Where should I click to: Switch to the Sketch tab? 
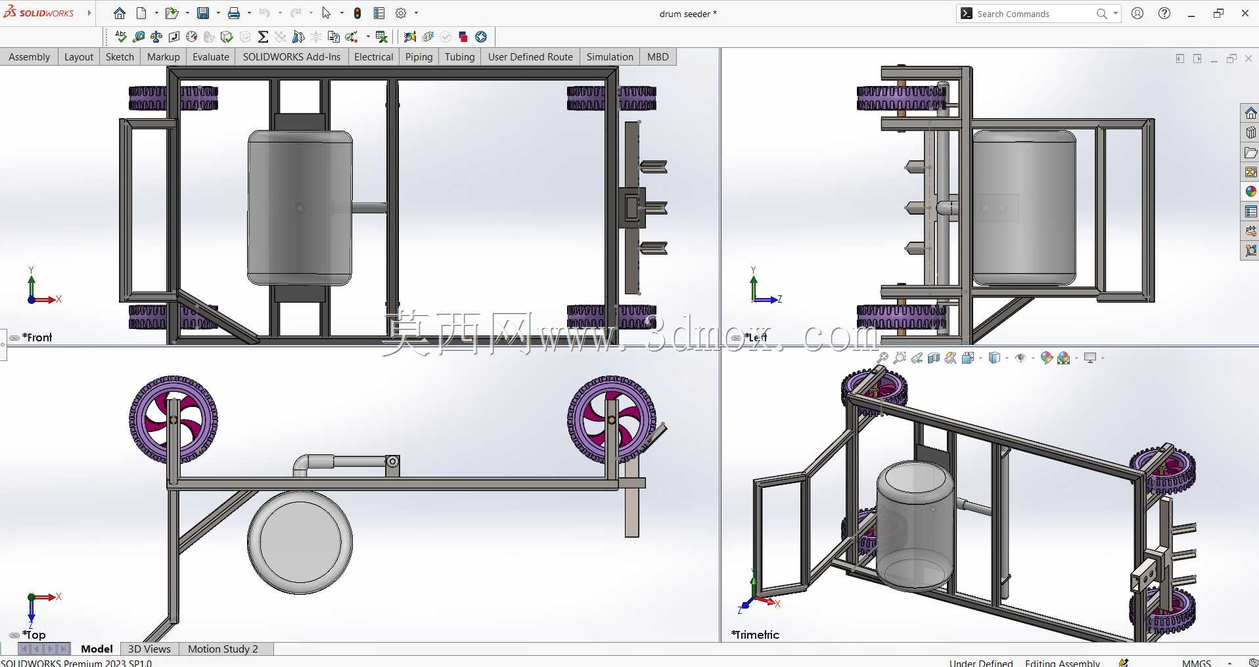click(x=120, y=57)
